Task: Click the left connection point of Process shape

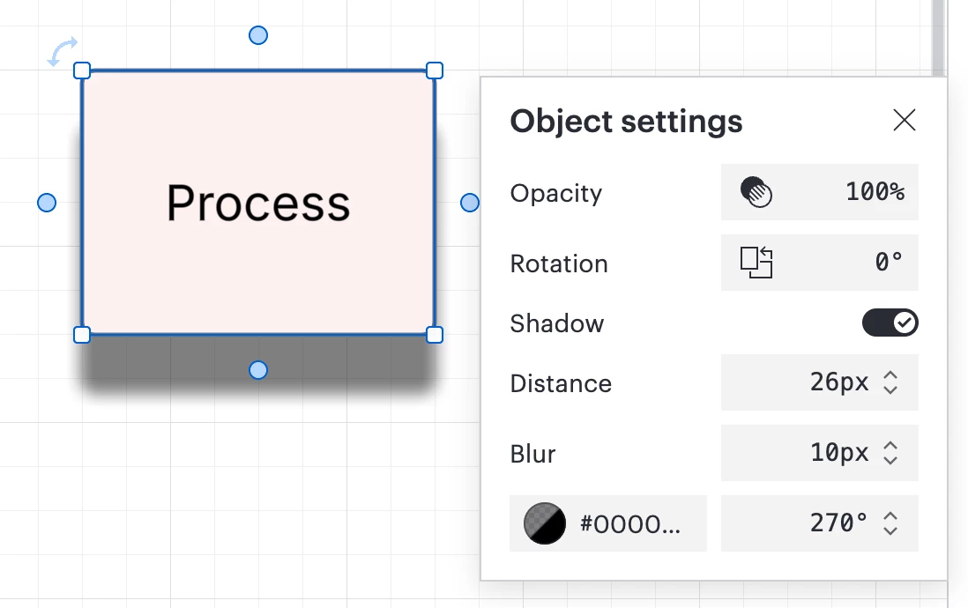Action: coord(47,203)
